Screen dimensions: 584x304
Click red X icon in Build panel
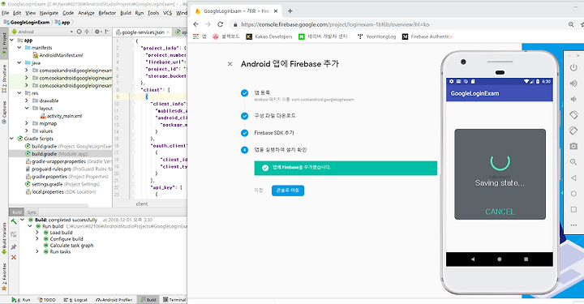click(x=14, y=257)
